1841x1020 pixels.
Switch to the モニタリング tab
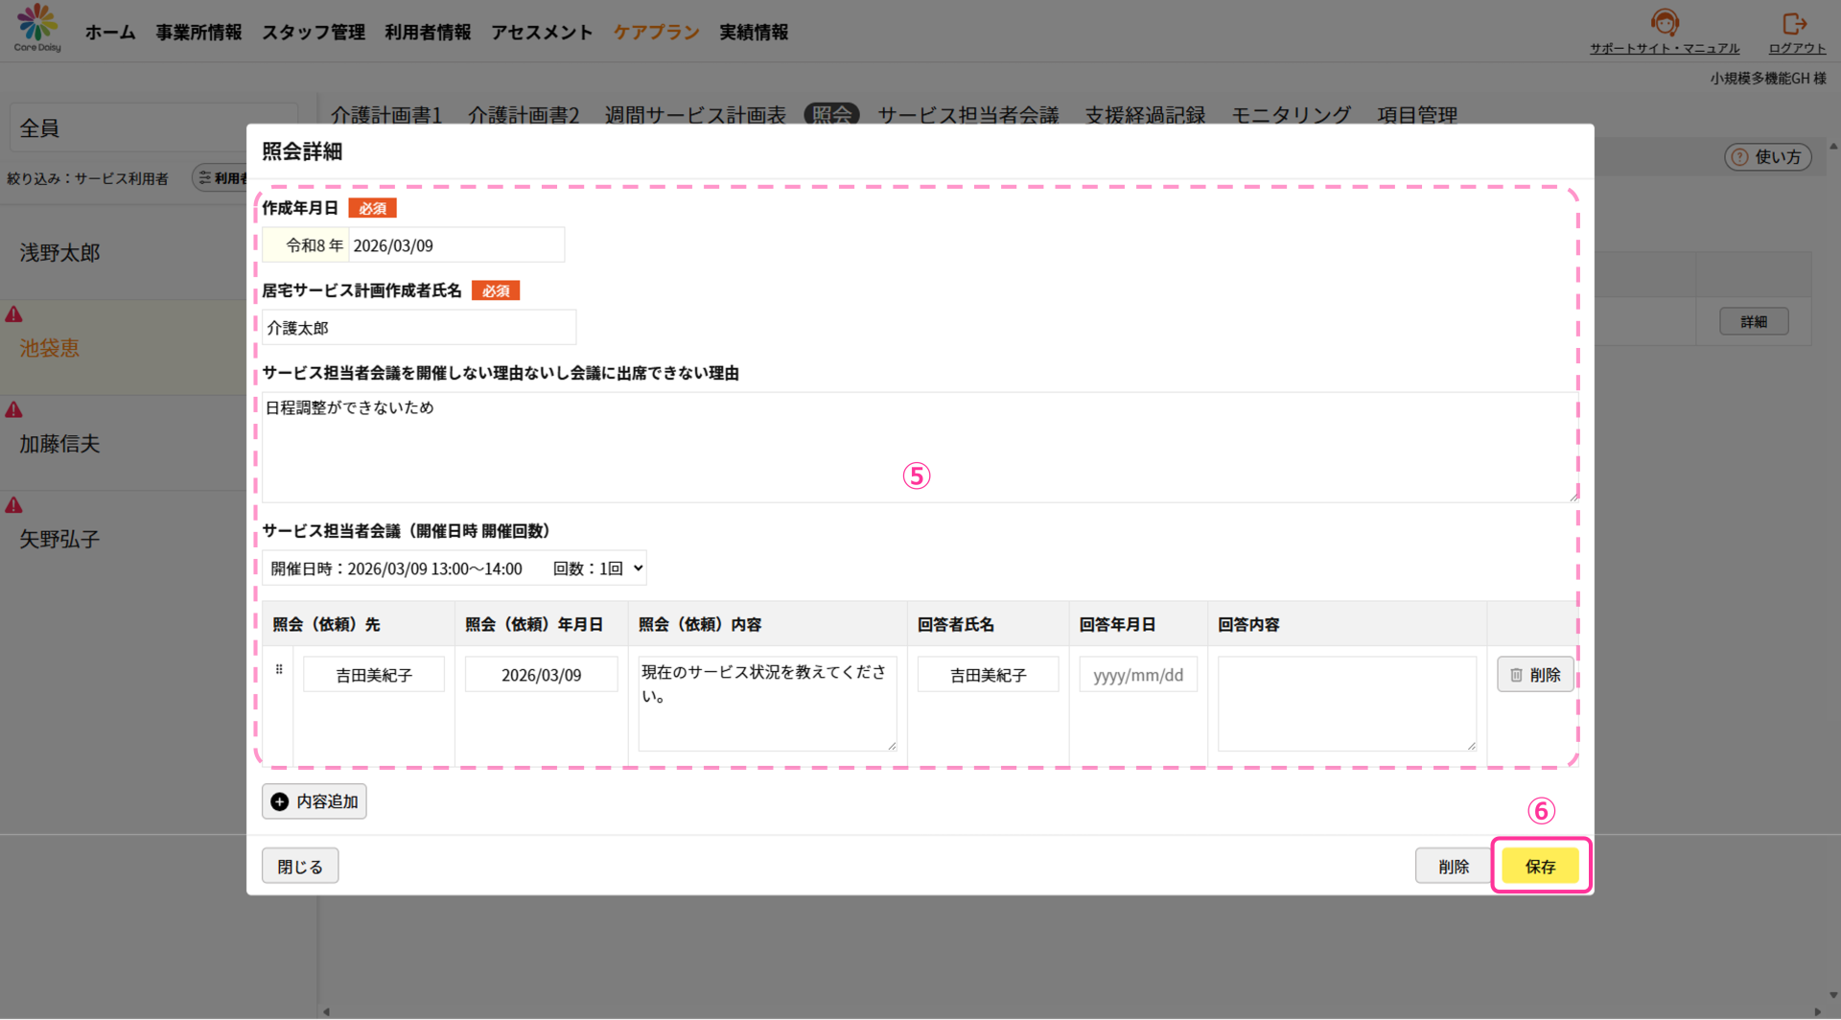pos(1291,115)
